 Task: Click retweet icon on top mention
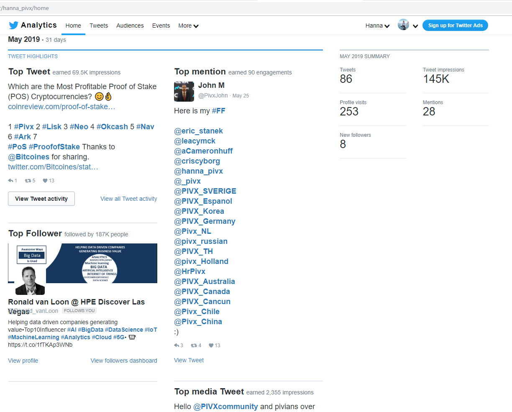[194, 345]
